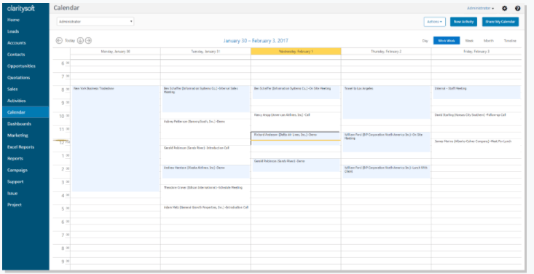
Task: Click the New Activity button
Action: [463, 22]
